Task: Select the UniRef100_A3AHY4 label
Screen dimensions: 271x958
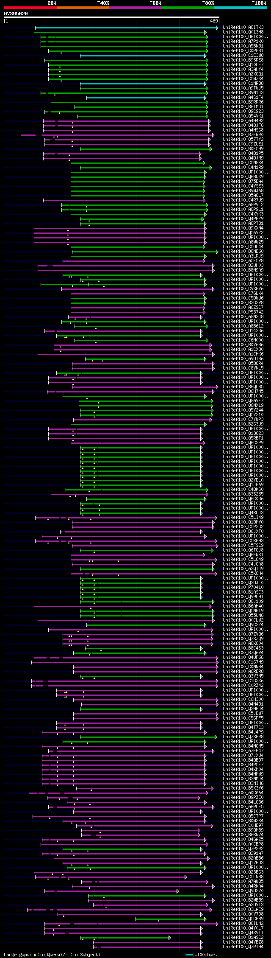Action: click(x=243, y=70)
